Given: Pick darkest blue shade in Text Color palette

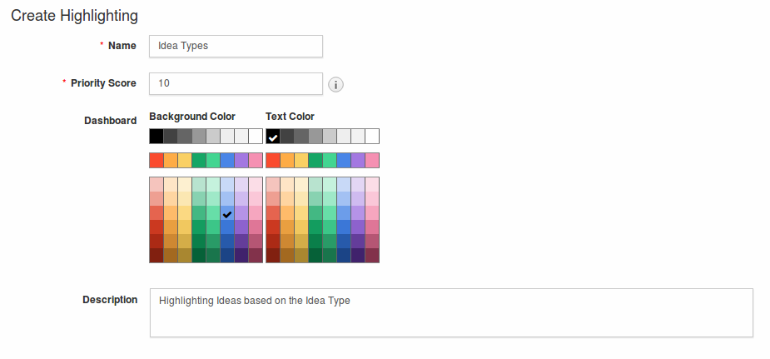Looking at the screenshot, I should click(344, 256).
